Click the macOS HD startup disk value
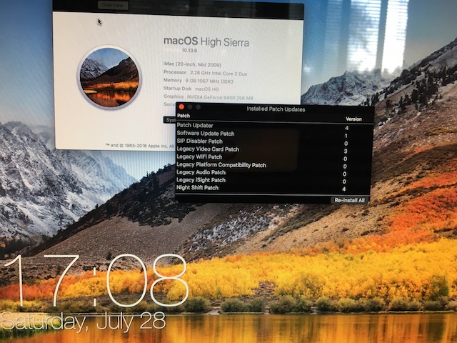 206,89
